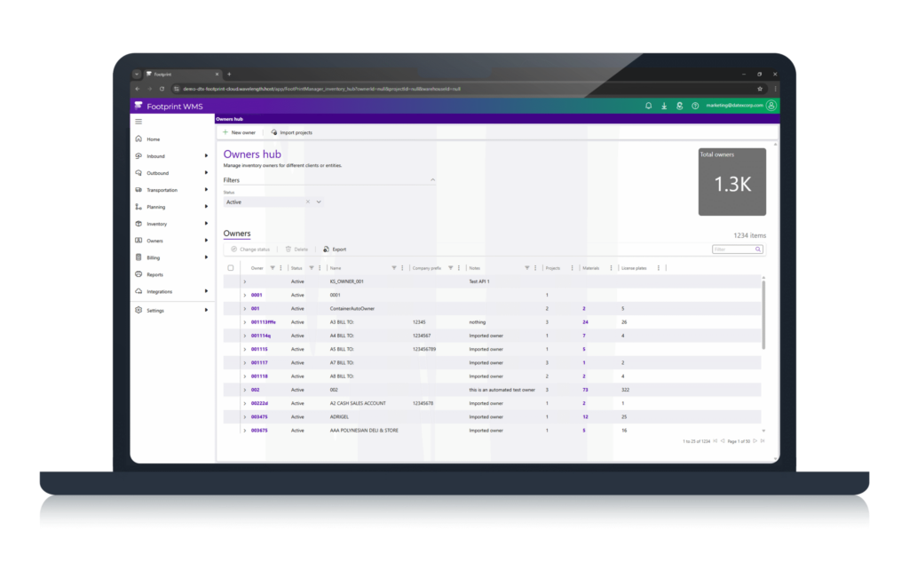Open Reports in the sidebar
The height and width of the screenshot is (586, 909).
click(154, 274)
